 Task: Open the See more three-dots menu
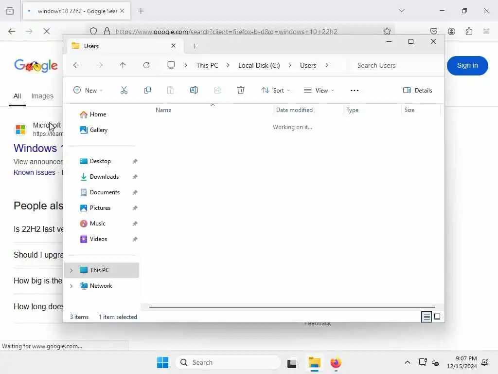[x=355, y=90]
